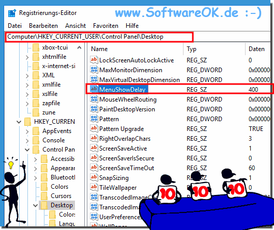Select the Desktop key in tree
The height and width of the screenshot is (230, 274).
62,205
